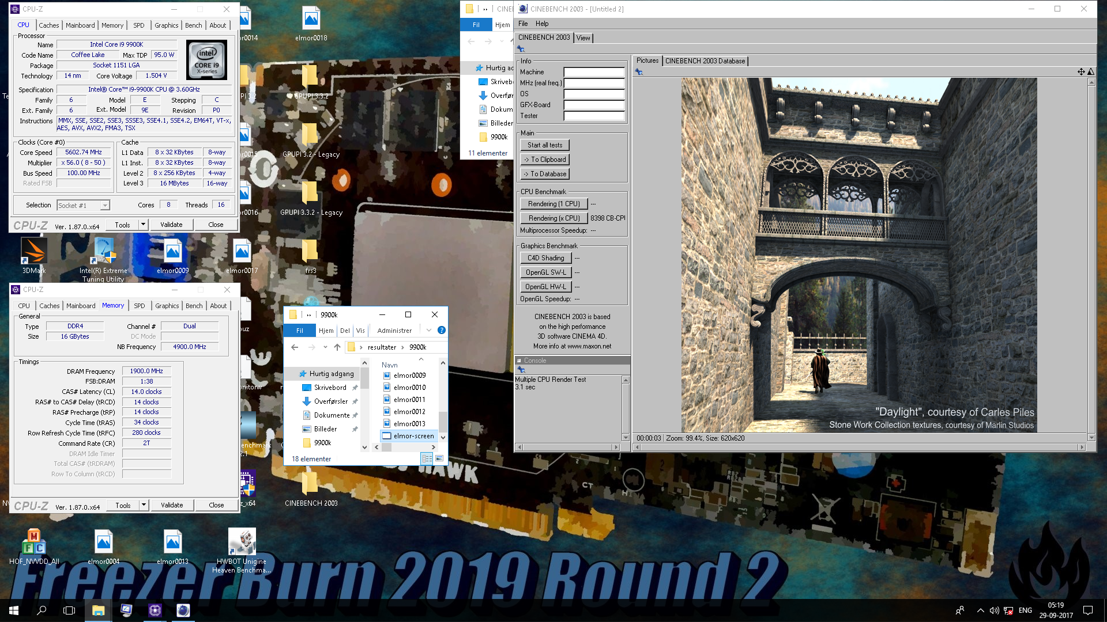1107x622 pixels.
Task: Click the GFX-Board input field
Action: (594, 105)
